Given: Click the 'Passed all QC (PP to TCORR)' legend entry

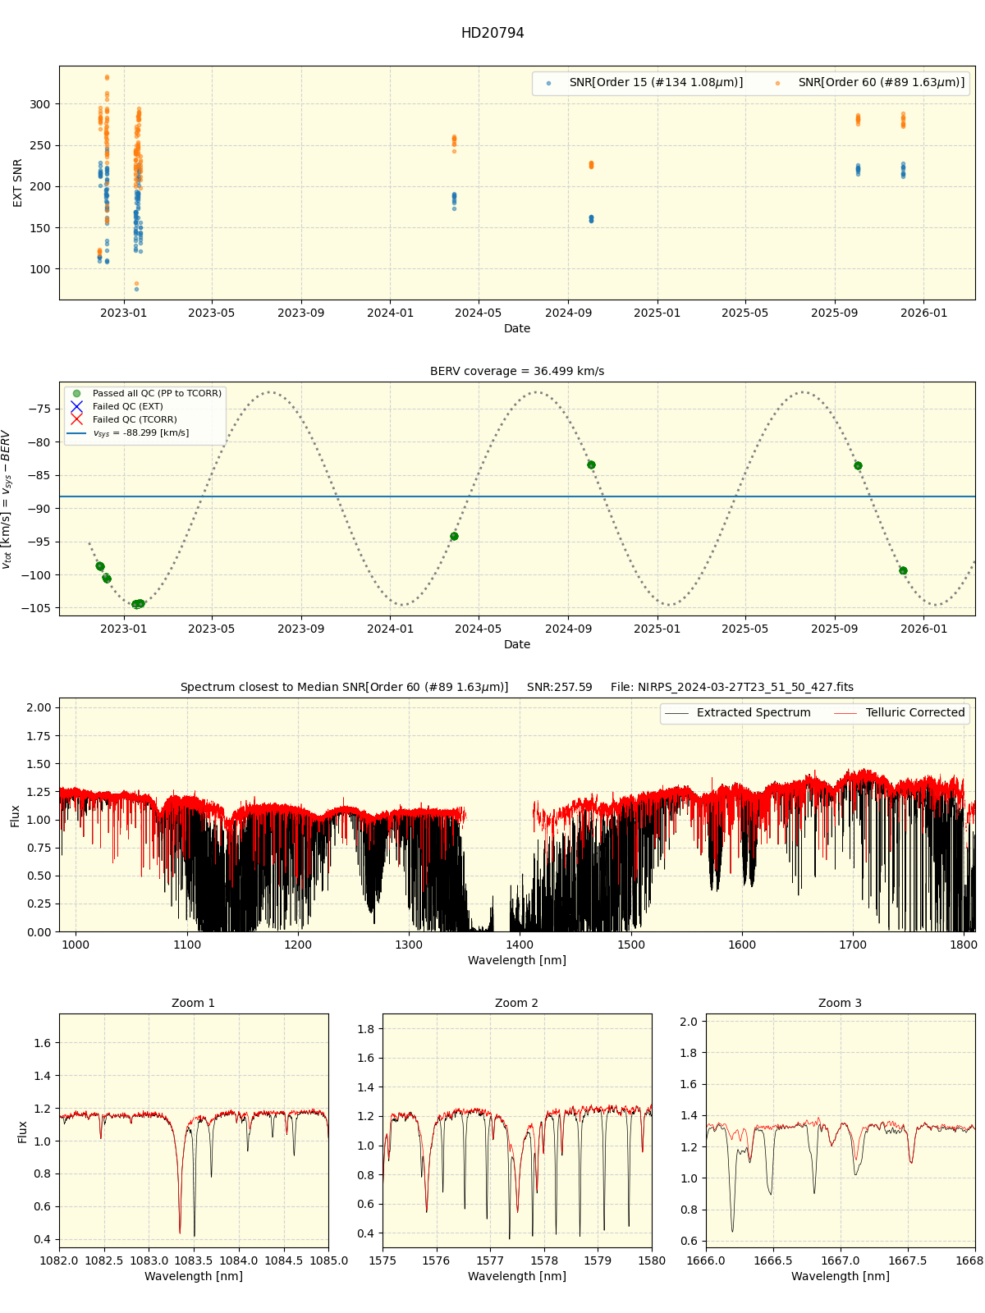Looking at the screenshot, I should [146, 393].
